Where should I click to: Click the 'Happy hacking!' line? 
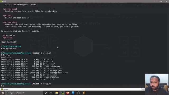tap(8, 42)
